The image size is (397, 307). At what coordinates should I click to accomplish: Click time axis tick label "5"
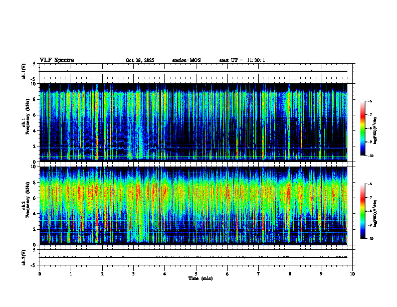(x=196, y=274)
